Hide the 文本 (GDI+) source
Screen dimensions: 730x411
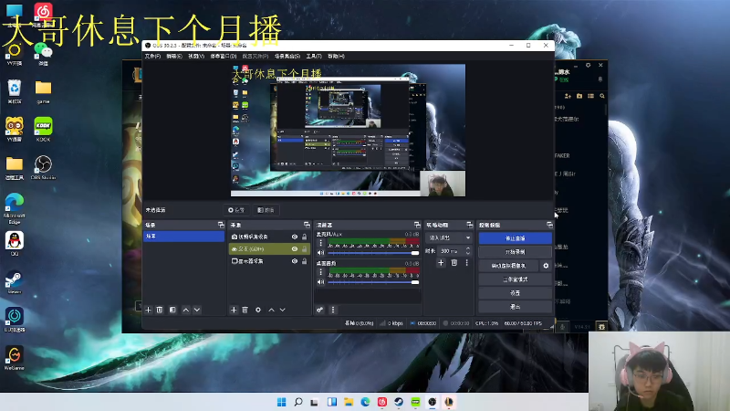(x=295, y=248)
